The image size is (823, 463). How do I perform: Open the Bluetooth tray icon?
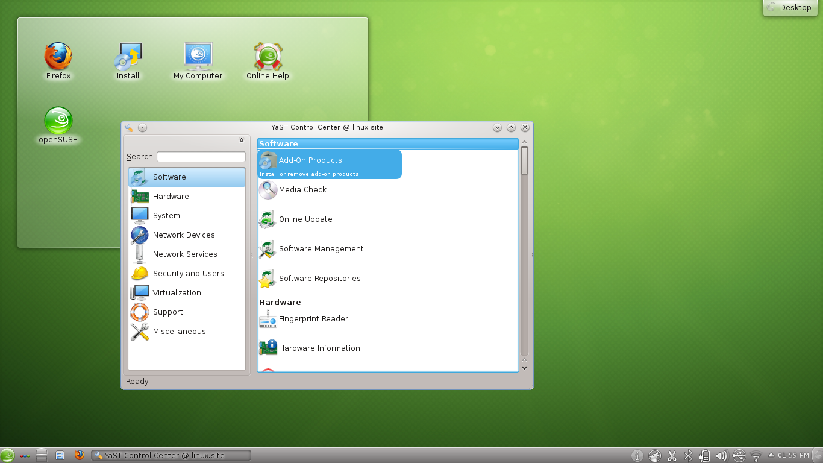[689, 456]
